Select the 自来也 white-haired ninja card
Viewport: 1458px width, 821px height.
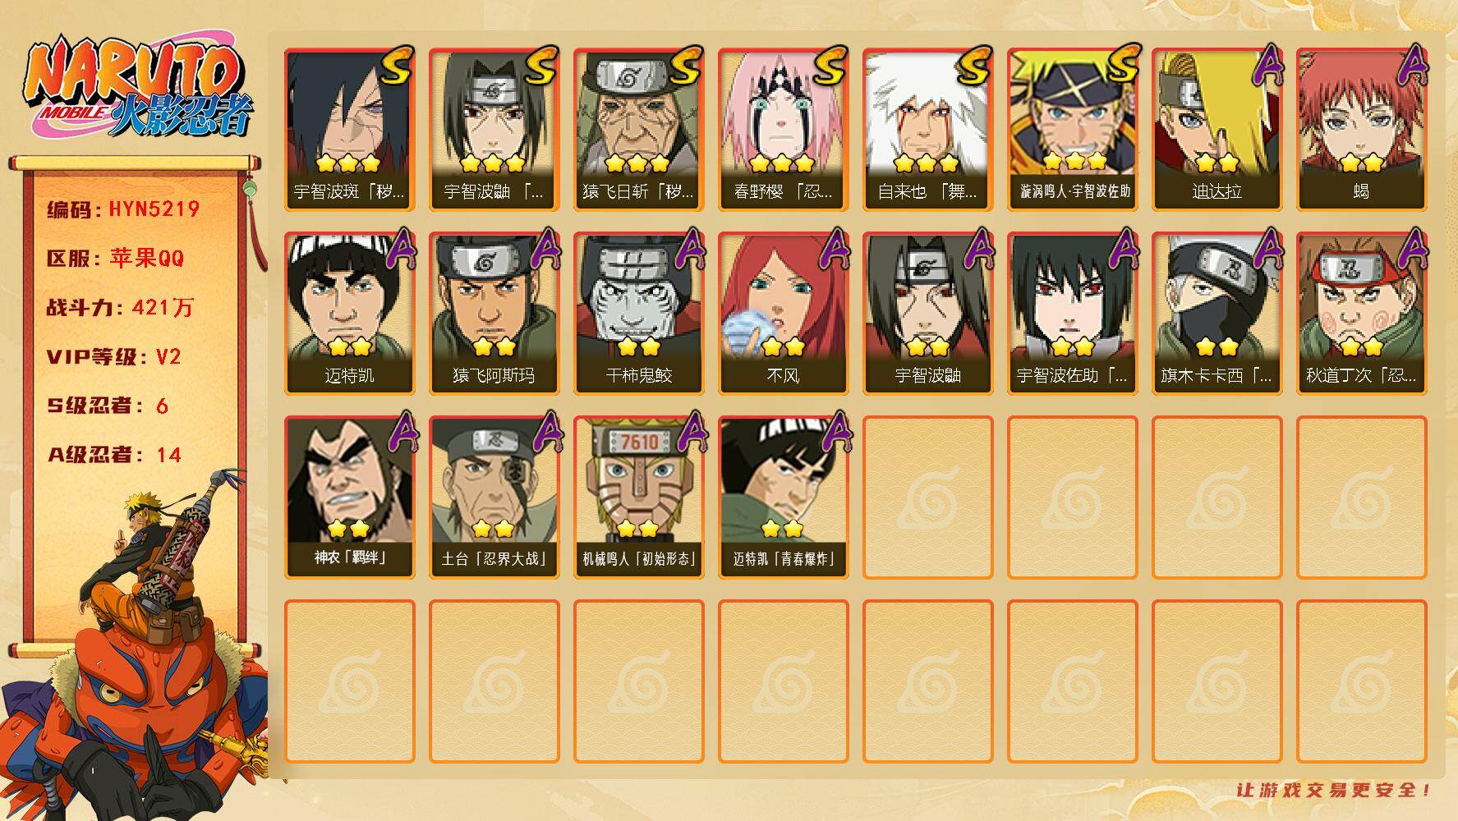click(928, 130)
